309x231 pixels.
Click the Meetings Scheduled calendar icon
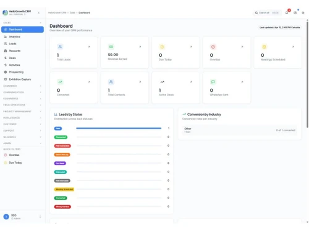[264, 47]
